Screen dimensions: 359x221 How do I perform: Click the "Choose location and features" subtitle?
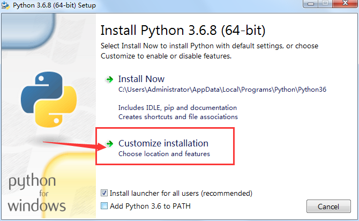click(x=164, y=154)
